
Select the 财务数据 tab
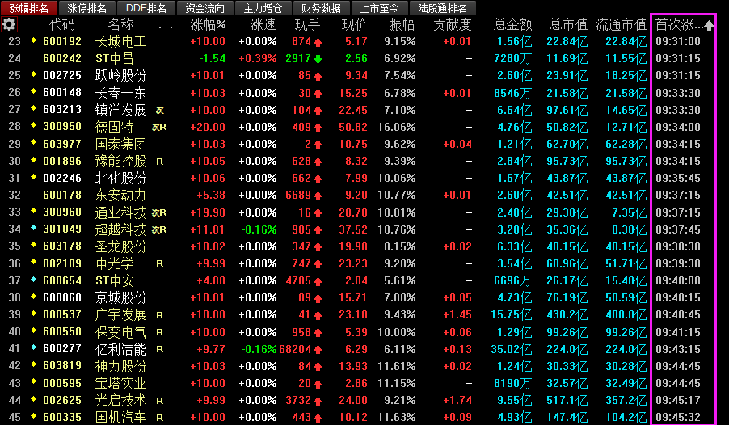321,8
